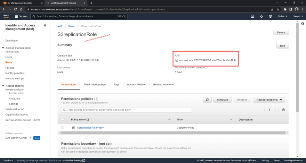Switch to Trust relationships tab
This screenshot has width=306, height=163.
(x=95, y=85)
